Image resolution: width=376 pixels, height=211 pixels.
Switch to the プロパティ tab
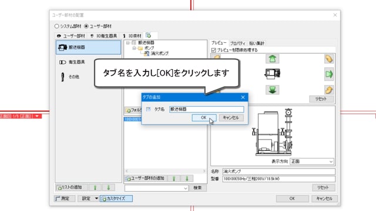pos(237,43)
